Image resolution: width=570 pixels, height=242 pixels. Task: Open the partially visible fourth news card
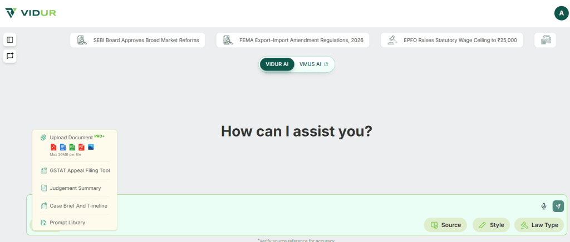545,40
